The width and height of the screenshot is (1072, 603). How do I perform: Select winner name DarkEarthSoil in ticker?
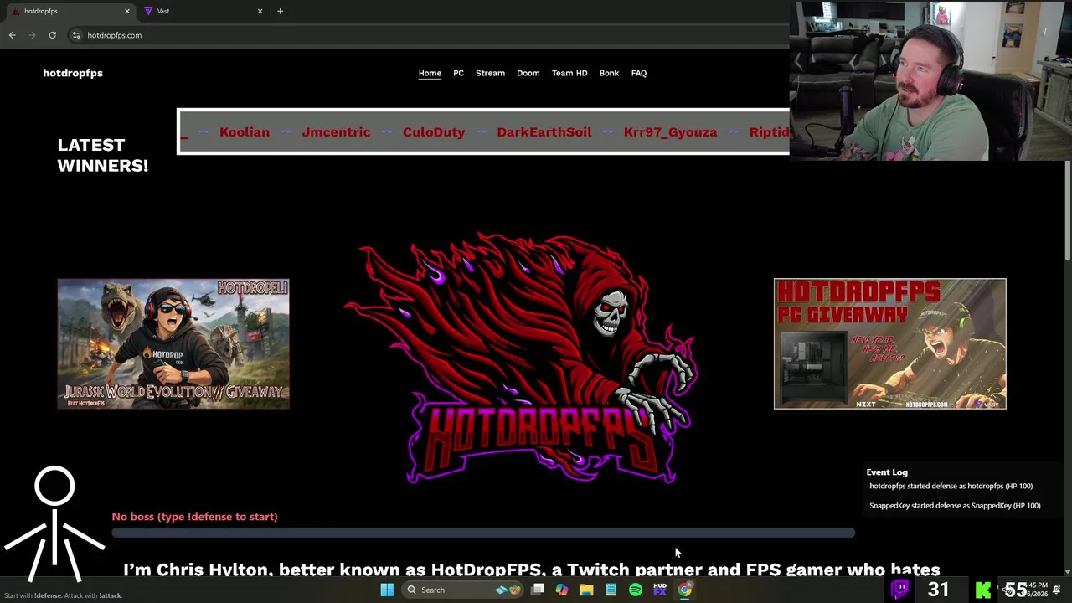(544, 131)
